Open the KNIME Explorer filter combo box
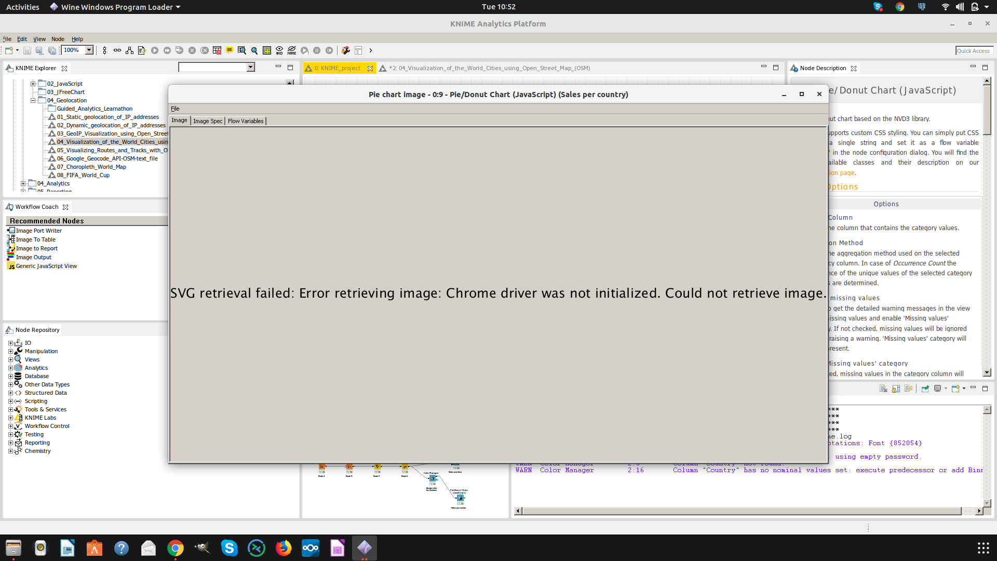997x561 pixels. pyautogui.click(x=217, y=68)
